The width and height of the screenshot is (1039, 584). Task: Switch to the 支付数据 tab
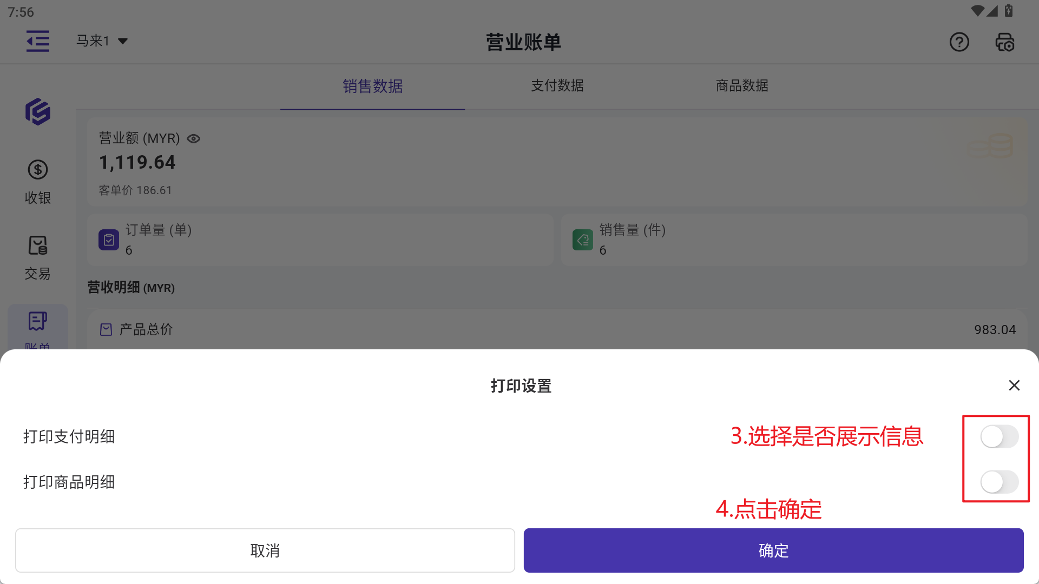coord(557,85)
